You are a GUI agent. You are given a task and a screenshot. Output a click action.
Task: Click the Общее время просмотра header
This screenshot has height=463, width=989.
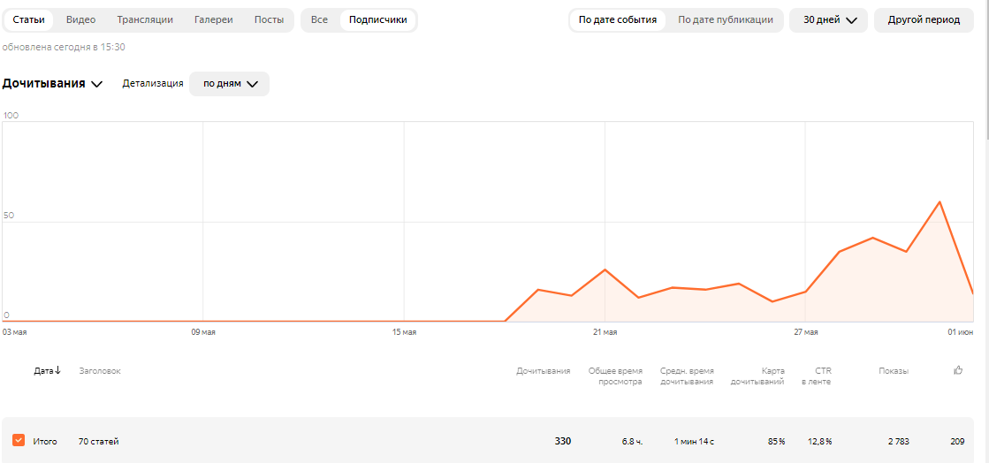(x=615, y=376)
